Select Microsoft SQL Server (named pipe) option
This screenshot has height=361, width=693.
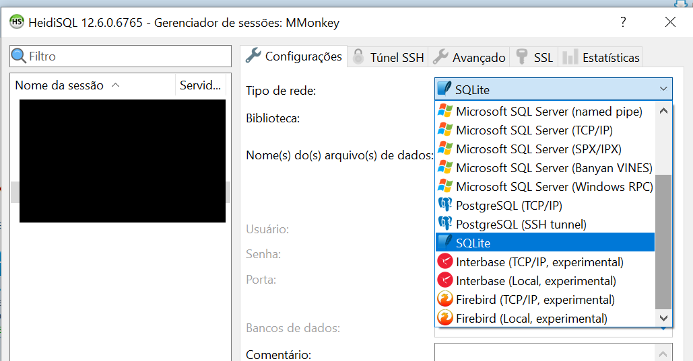coord(545,111)
